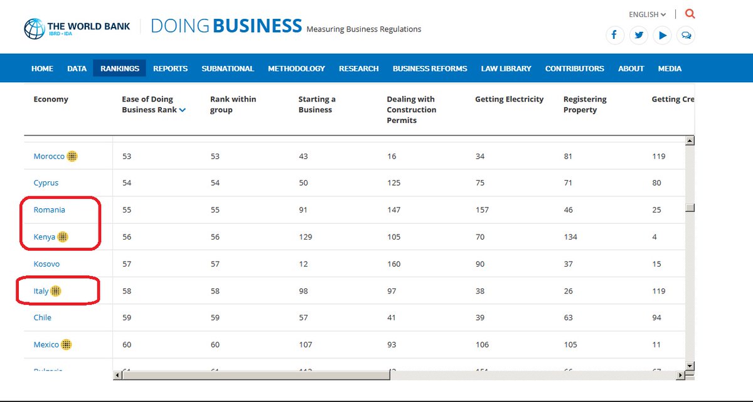The height and width of the screenshot is (402, 753).
Task: Click the Starting a Business column header
Action: coord(317,104)
